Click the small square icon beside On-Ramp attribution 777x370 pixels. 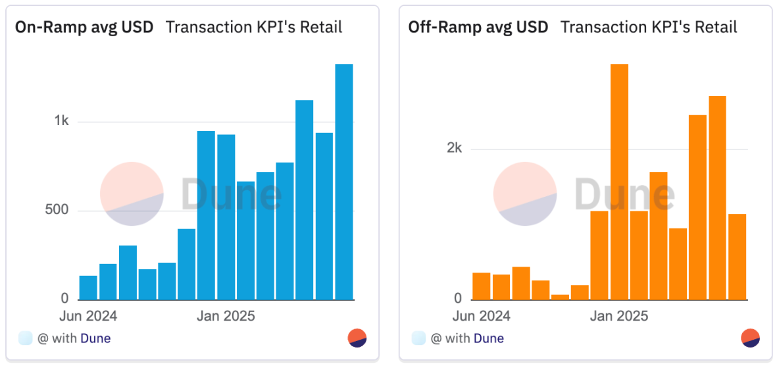coord(26,338)
